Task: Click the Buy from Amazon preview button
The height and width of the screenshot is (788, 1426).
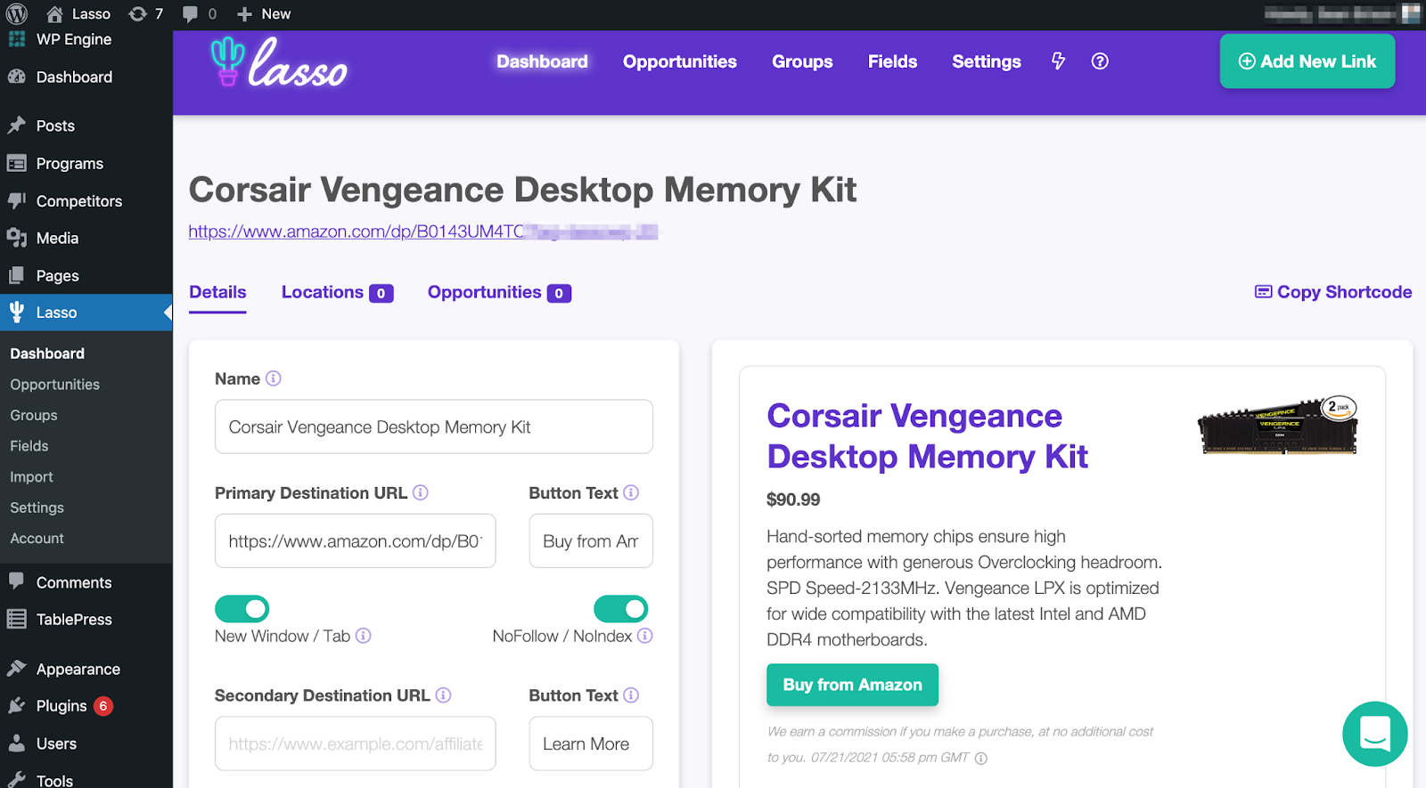Action: 852,685
